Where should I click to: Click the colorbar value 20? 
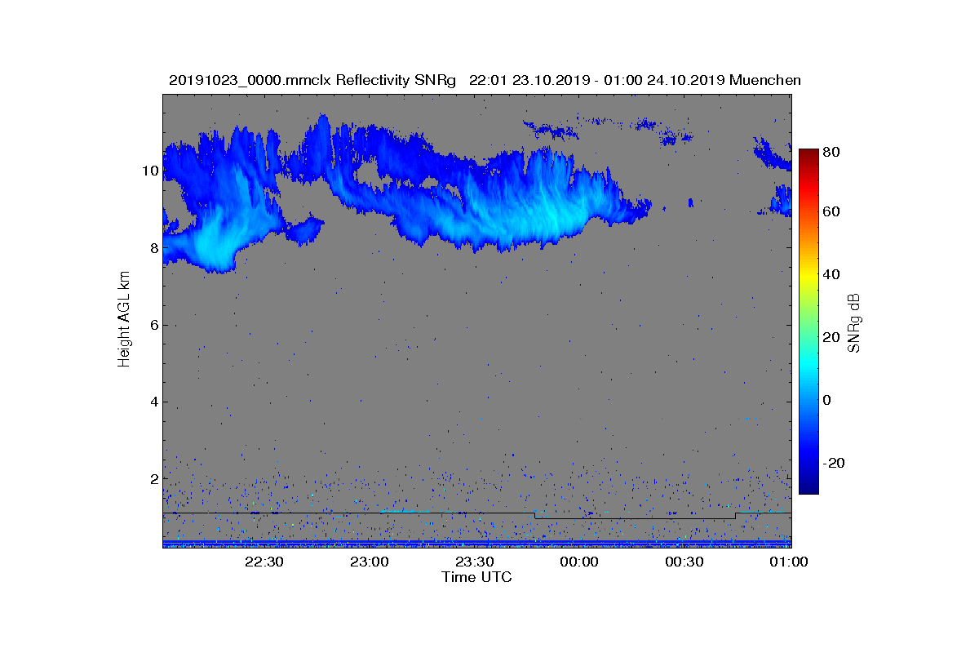point(833,337)
